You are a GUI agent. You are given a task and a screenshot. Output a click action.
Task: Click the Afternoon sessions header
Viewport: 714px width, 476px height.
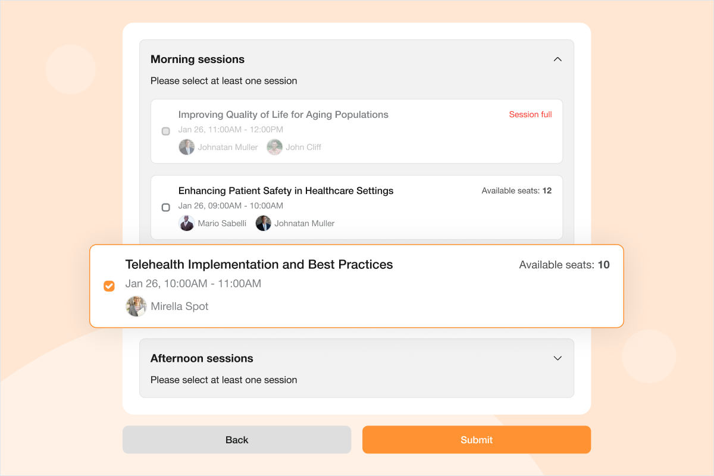[x=202, y=358]
